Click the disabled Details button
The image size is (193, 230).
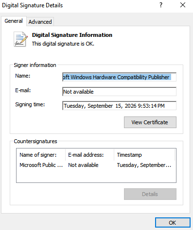(150, 194)
